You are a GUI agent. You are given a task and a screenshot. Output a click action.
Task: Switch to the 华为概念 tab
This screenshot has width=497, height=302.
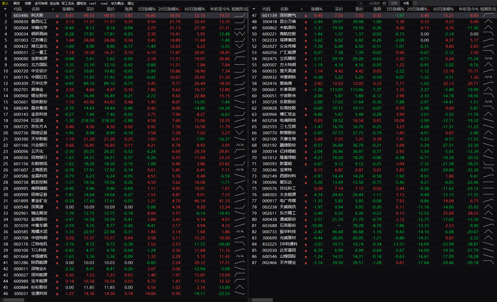pyautogui.click(x=117, y=3)
